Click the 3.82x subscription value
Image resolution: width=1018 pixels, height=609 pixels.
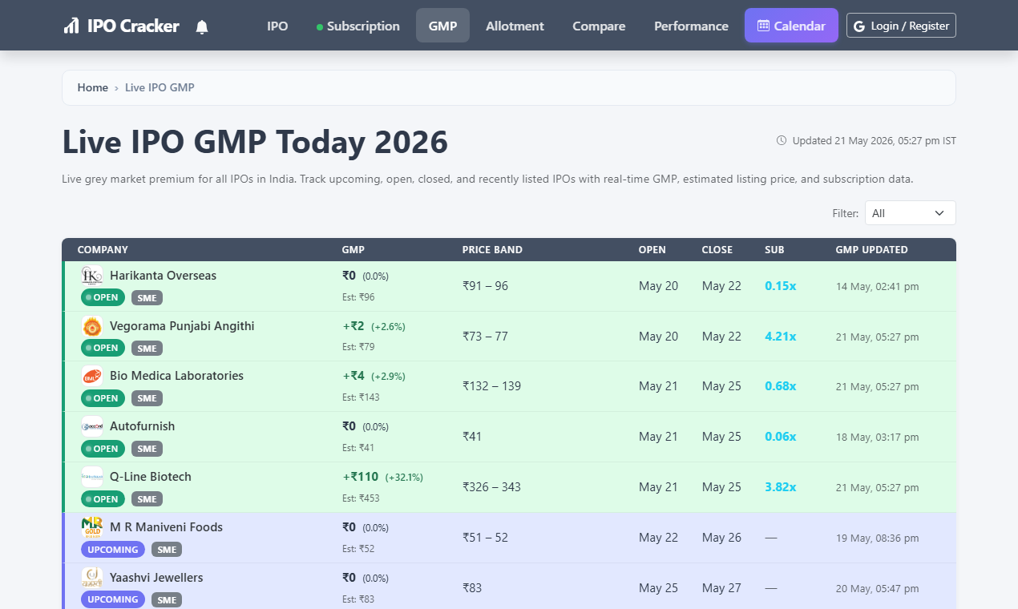pos(781,487)
